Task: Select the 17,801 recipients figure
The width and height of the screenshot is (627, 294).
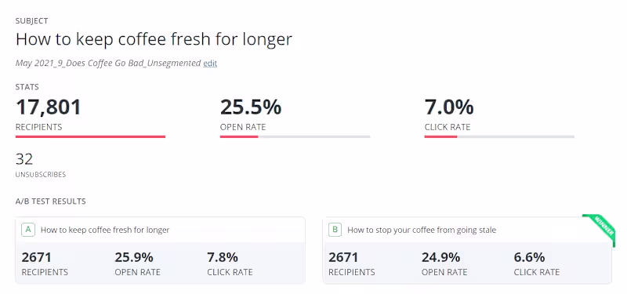Action: [49, 107]
